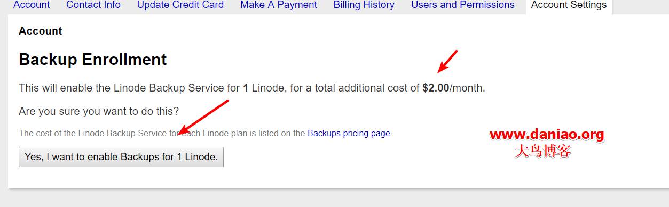Follow the Backups pricing page link

[349, 133]
